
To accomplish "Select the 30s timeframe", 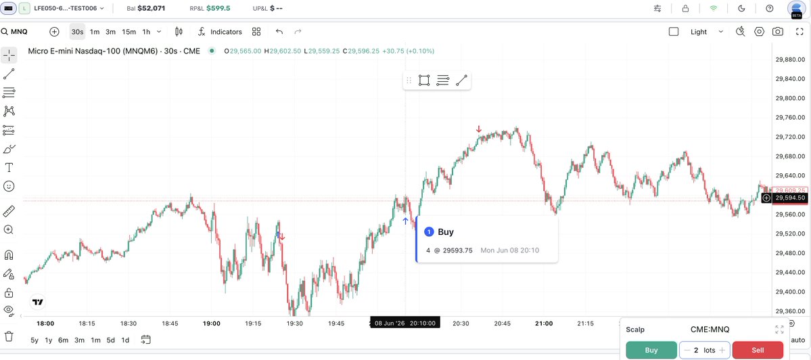I will coord(78,32).
